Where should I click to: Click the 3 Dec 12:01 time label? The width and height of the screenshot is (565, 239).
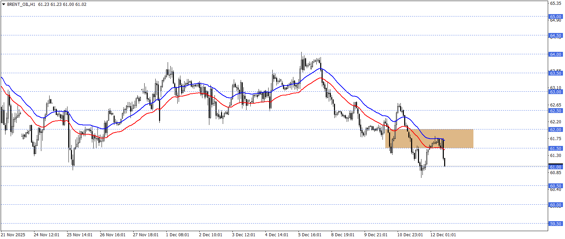244,235
